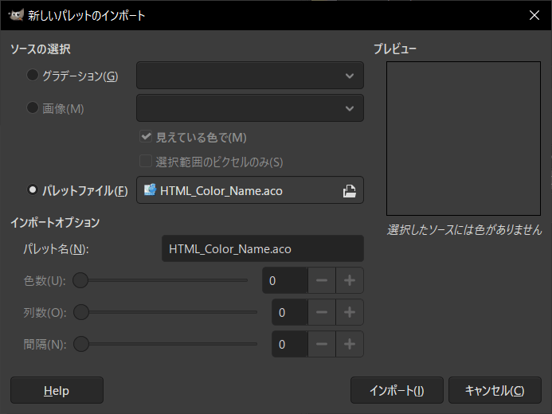Increase 色数 with the plus button
The image size is (552, 414).
(350, 280)
